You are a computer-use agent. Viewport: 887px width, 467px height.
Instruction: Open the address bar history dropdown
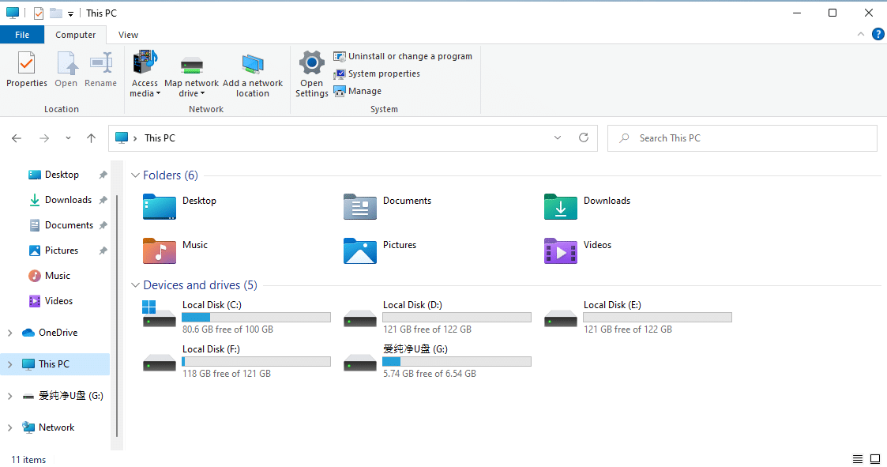click(x=558, y=138)
